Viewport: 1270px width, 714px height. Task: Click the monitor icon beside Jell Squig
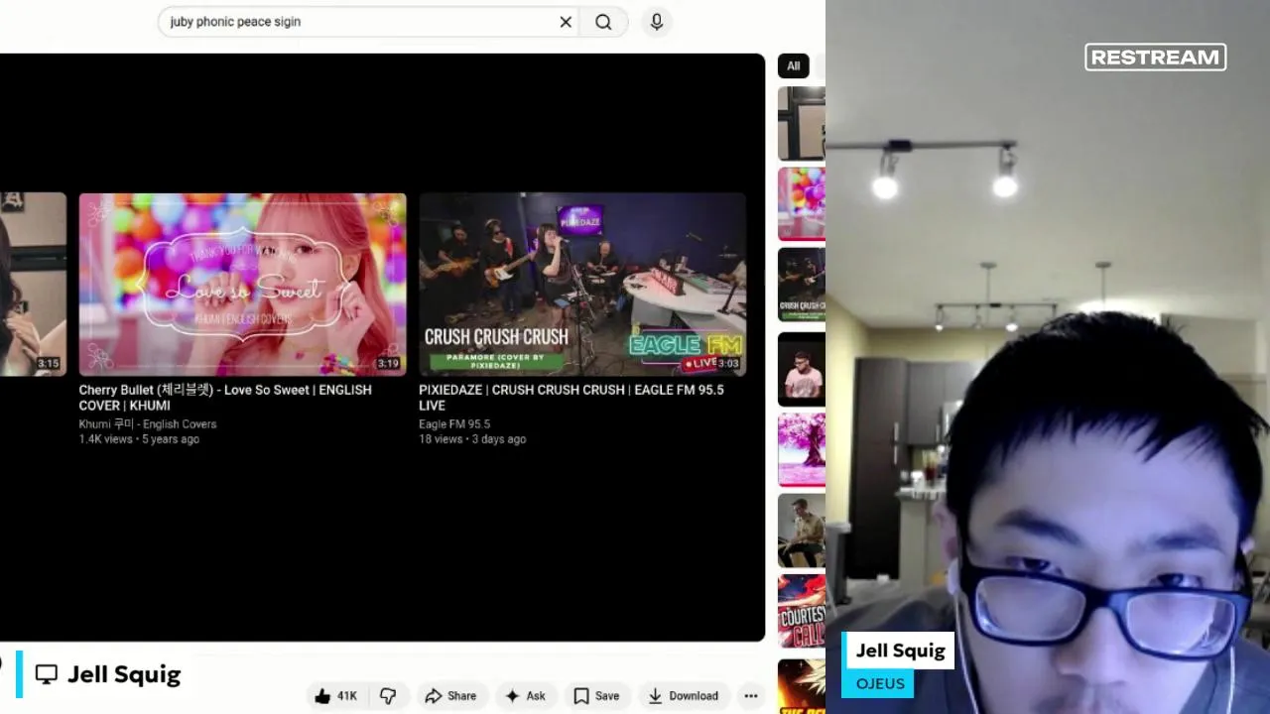click(x=47, y=675)
